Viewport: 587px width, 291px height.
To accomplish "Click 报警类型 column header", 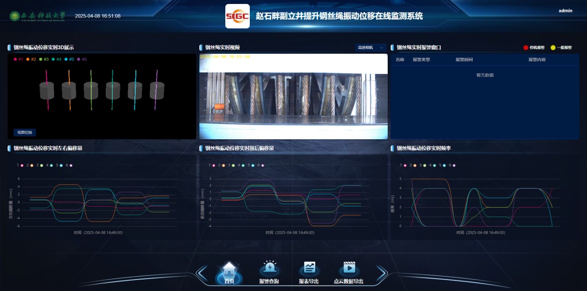I will coord(421,60).
